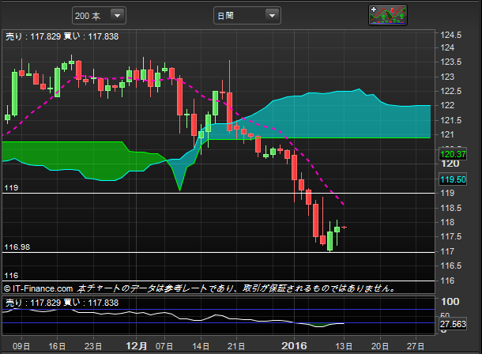
Task: Open the 200本 bar count dropdown
Action: click(99, 16)
